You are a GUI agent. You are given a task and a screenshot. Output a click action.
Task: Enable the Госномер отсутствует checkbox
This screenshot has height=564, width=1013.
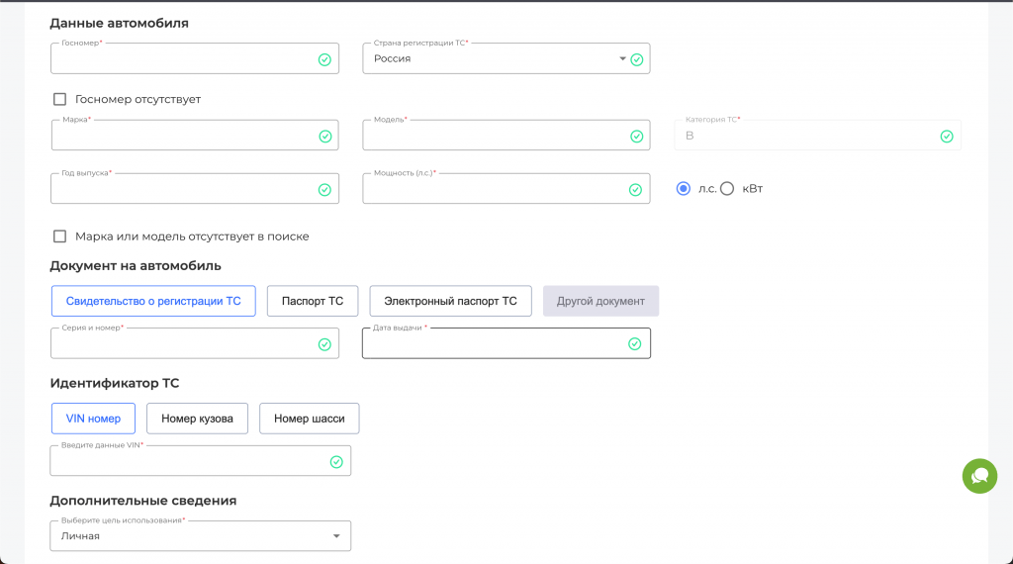(x=60, y=99)
